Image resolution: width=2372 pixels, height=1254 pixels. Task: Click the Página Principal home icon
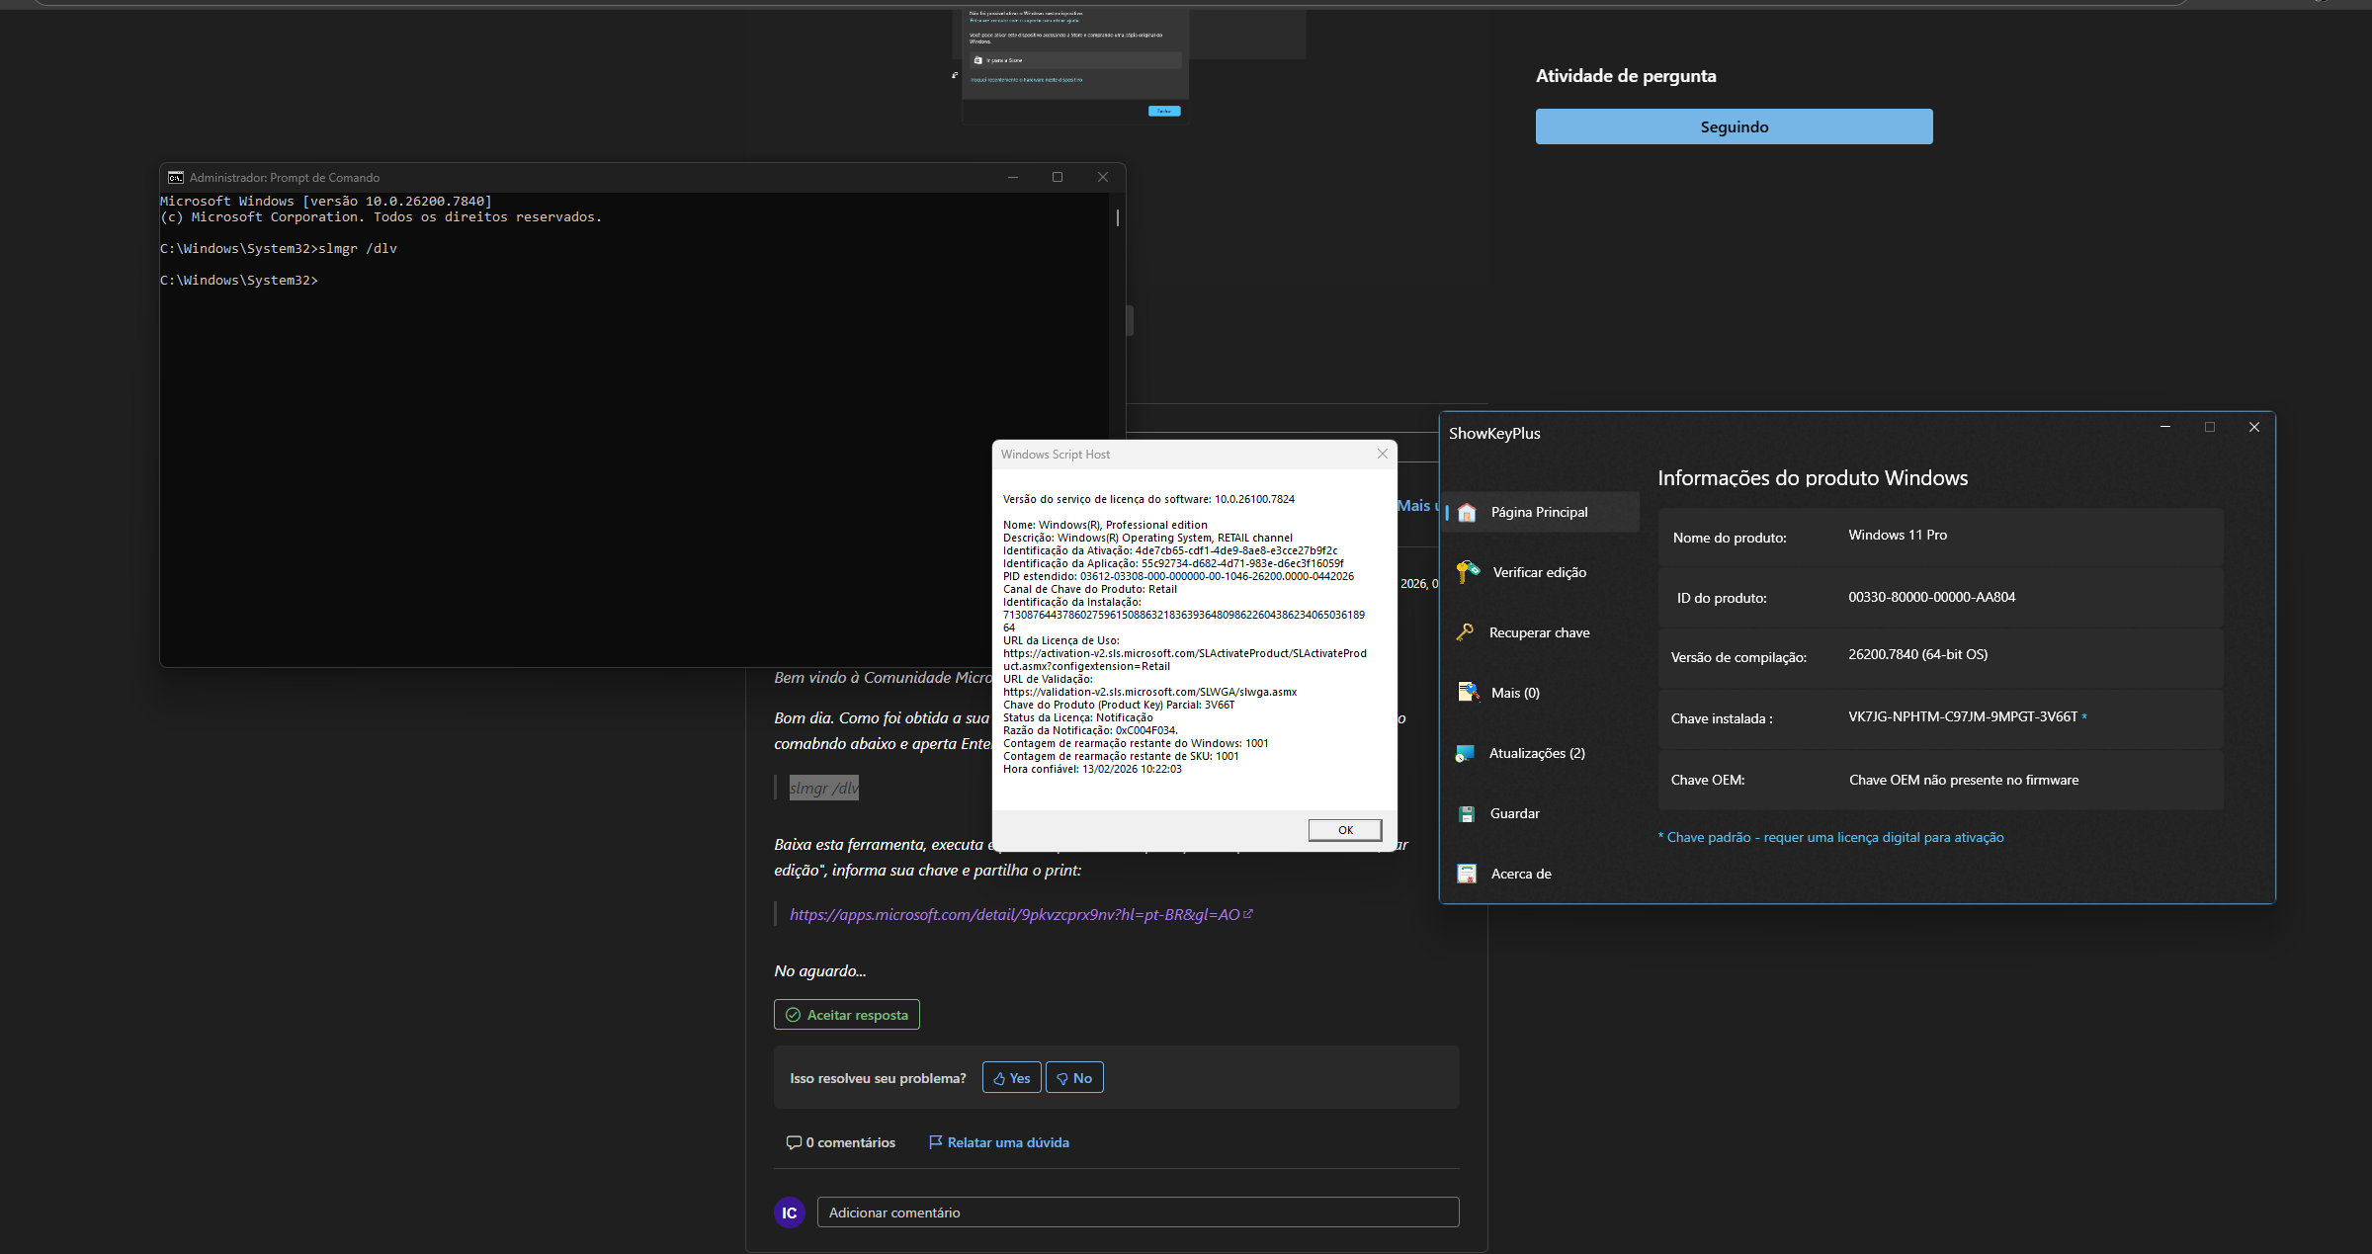[x=1467, y=512]
